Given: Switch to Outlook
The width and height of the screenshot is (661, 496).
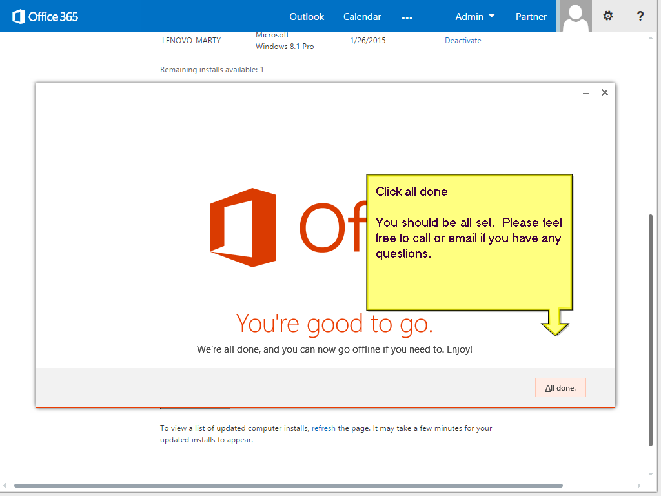Looking at the screenshot, I should (307, 17).
